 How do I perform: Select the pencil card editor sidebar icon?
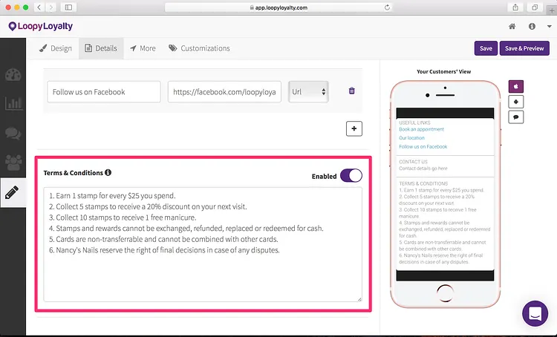coord(12,192)
